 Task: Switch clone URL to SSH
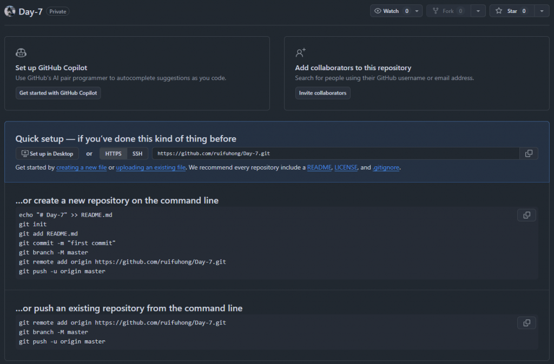(x=137, y=153)
